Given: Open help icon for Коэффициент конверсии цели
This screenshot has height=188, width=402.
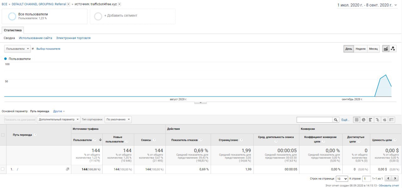Looking at the screenshot, I should 323,142.
